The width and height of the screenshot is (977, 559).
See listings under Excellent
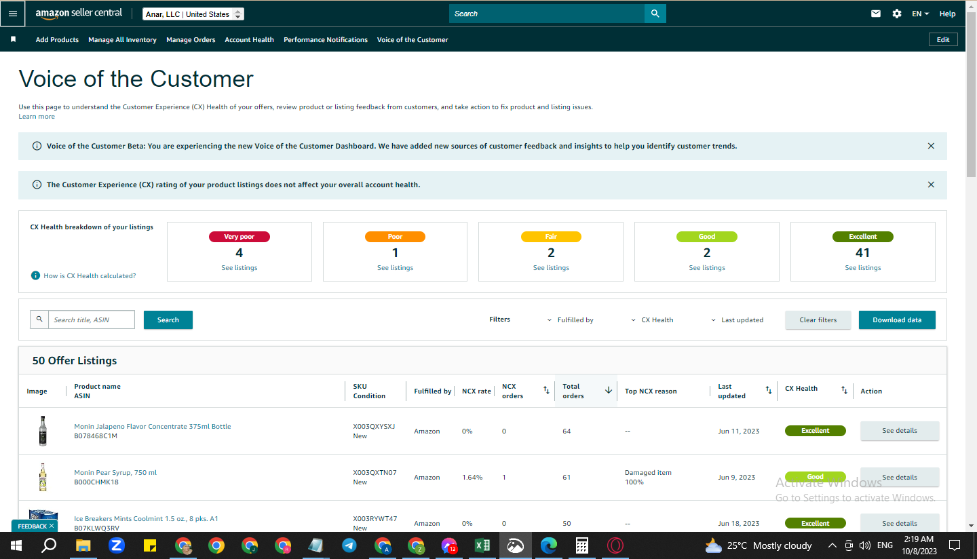[x=863, y=267]
